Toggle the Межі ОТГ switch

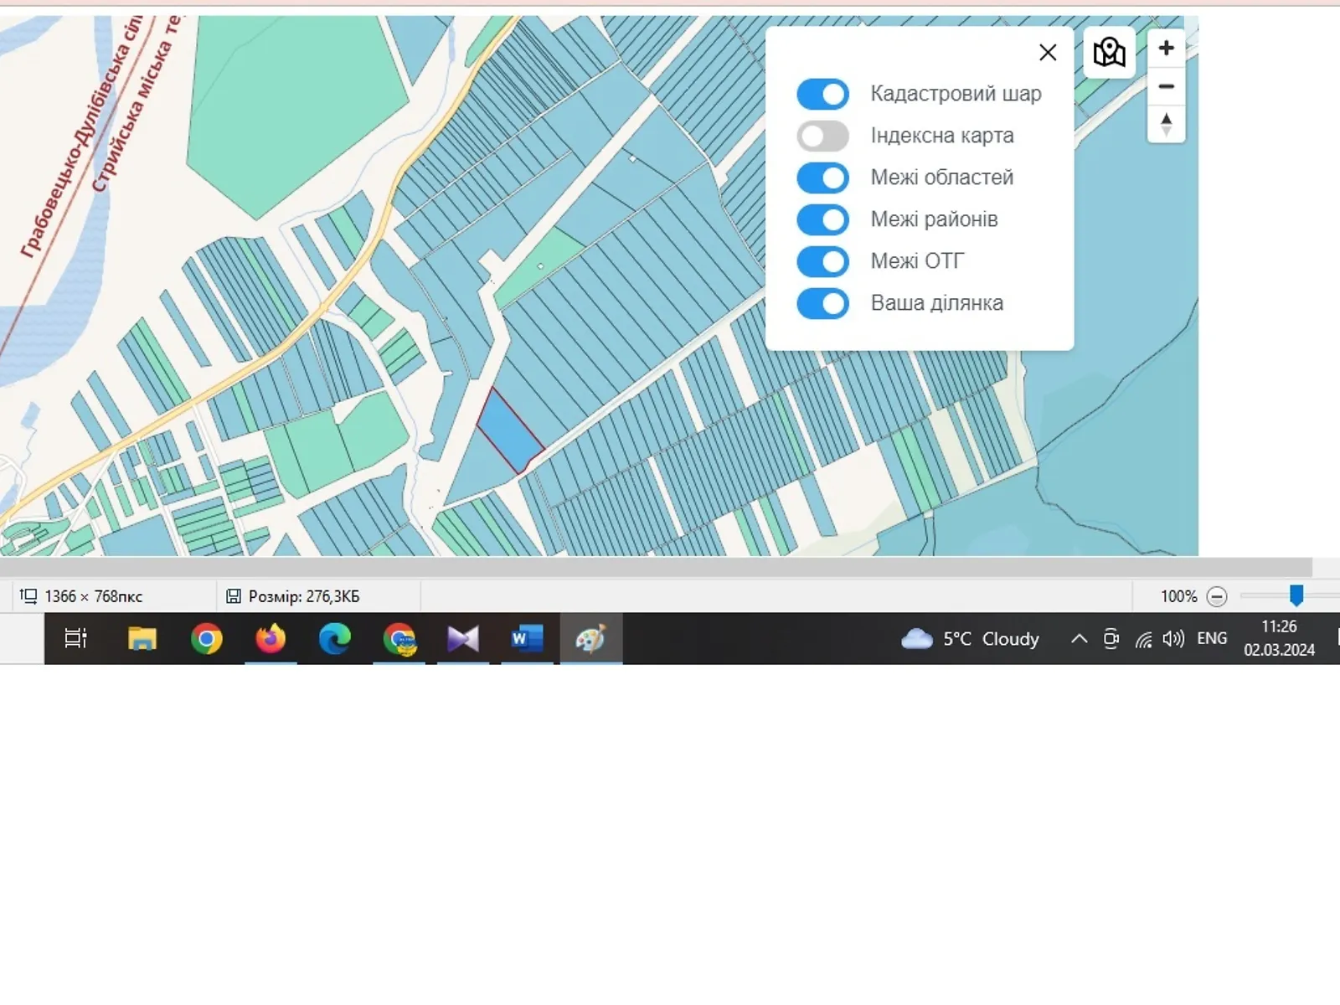822,261
